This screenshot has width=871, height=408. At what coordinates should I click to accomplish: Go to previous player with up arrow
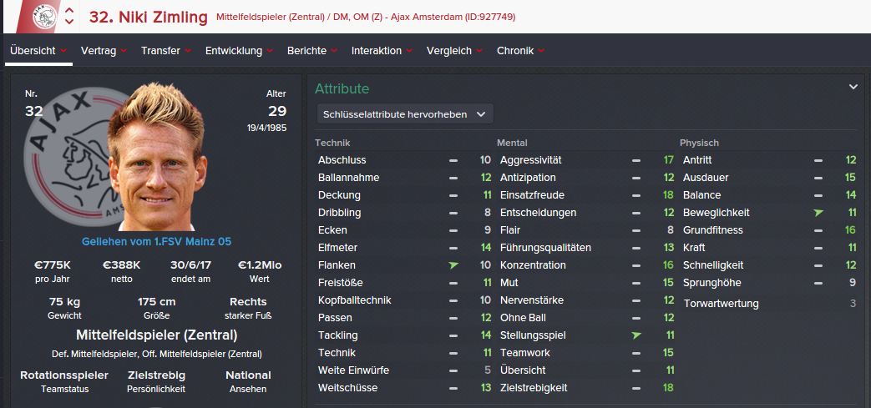coord(69,11)
